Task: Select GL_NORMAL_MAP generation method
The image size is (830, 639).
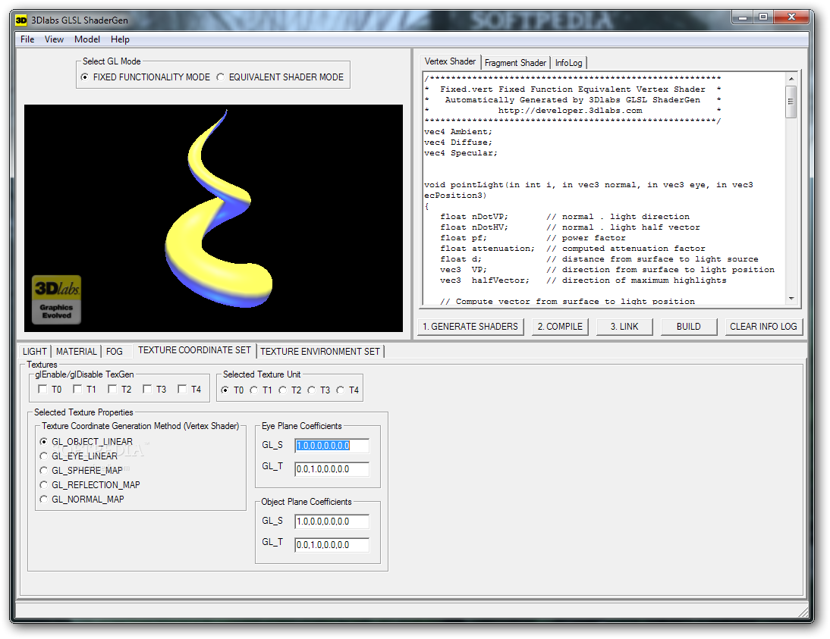Action: click(x=43, y=500)
